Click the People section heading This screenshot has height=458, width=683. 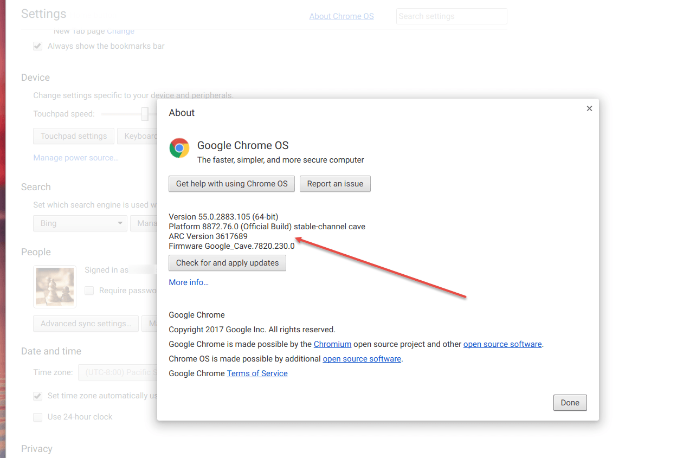(36, 252)
